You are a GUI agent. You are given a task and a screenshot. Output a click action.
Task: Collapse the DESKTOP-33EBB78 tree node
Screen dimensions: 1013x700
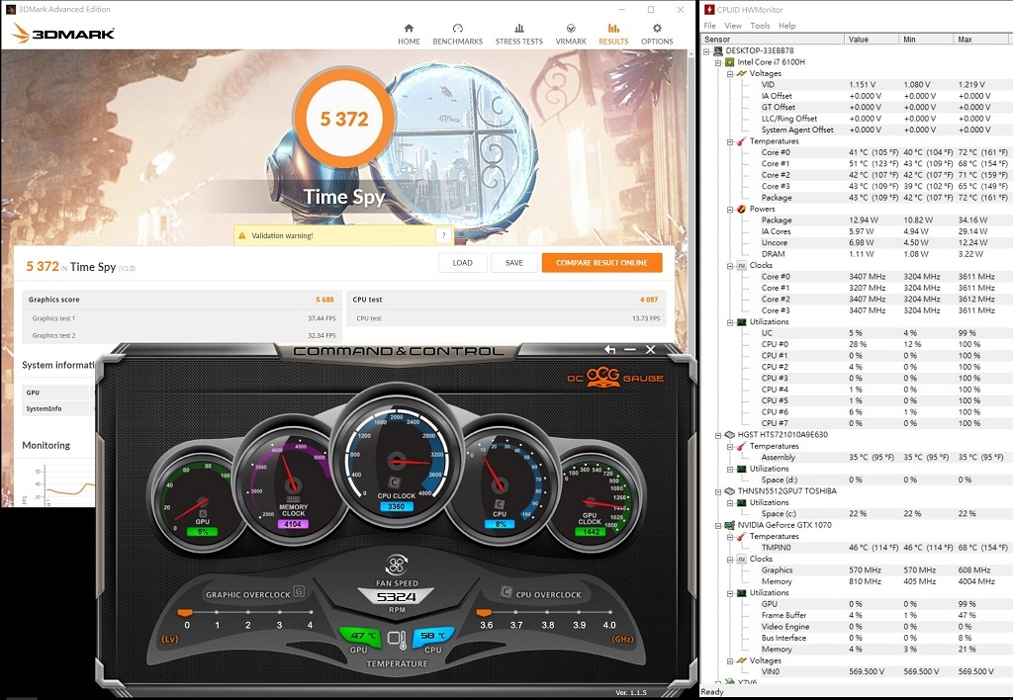706,51
